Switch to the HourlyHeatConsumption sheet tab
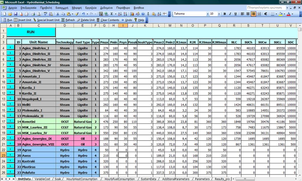 tap(82, 179)
